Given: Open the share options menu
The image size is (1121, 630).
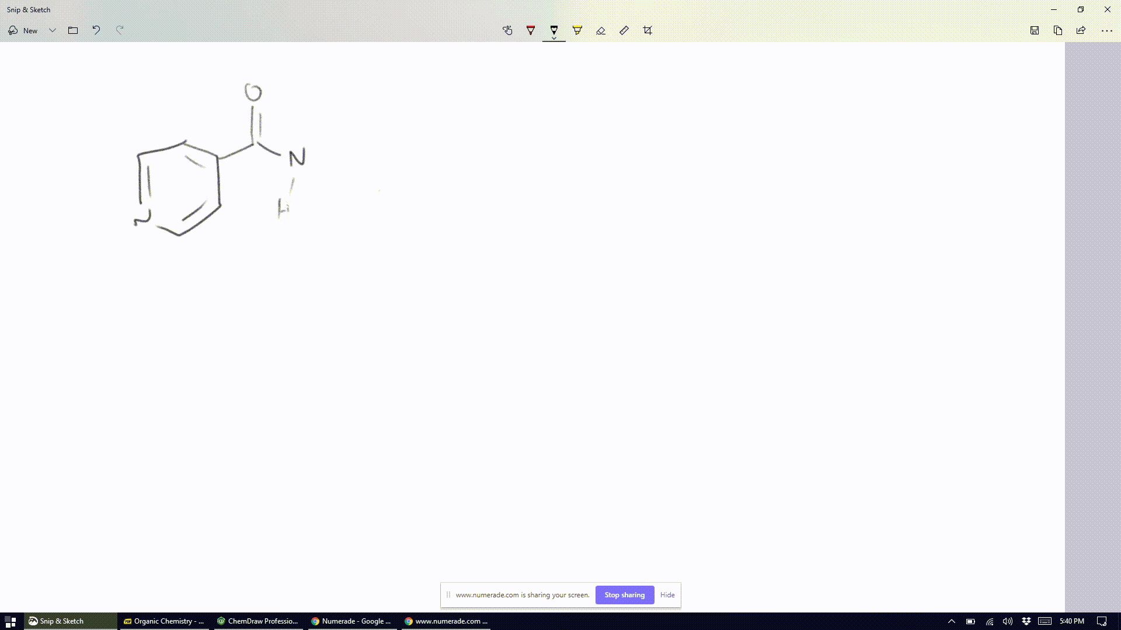Looking at the screenshot, I should coord(1082,30).
